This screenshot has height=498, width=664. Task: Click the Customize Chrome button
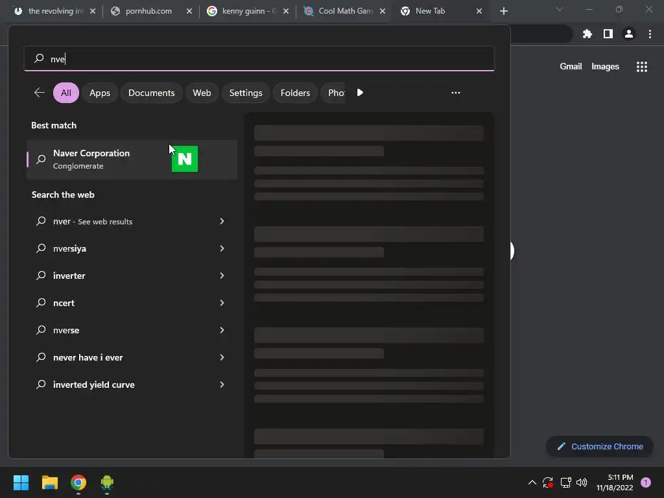pyautogui.click(x=600, y=446)
